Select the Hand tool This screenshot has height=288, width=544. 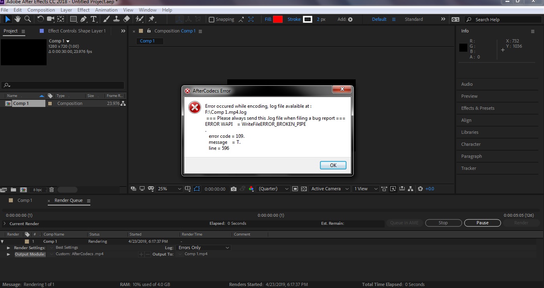[18, 19]
